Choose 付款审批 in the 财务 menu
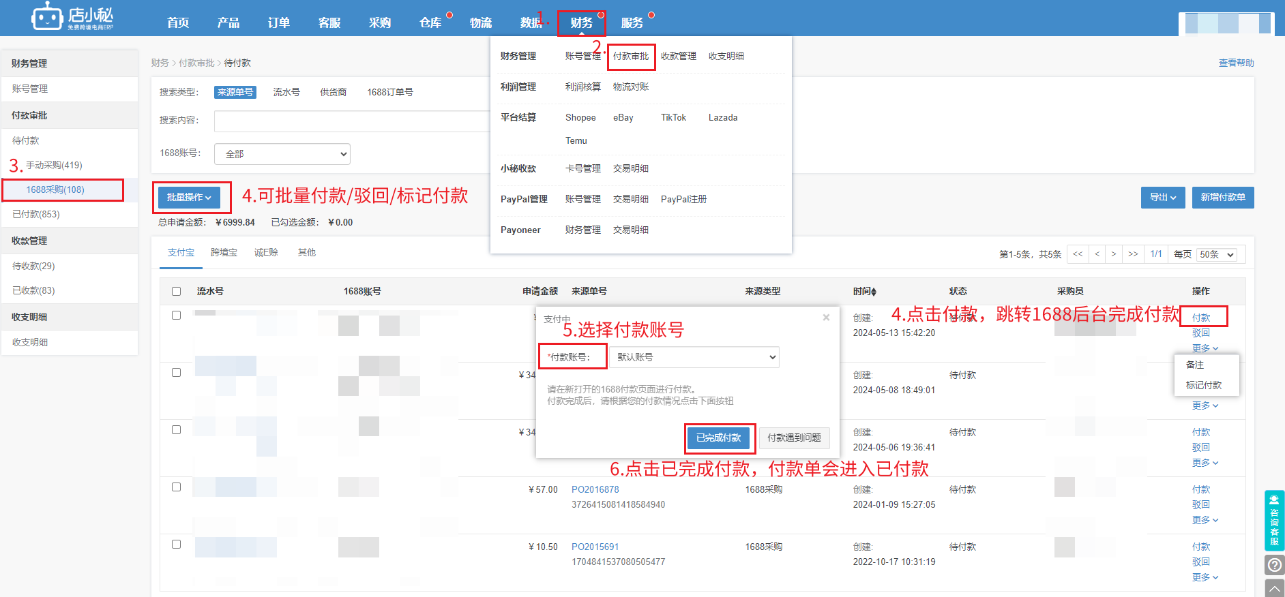The height and width of the screenshot is (597, 1285). (x=631, y=56)
